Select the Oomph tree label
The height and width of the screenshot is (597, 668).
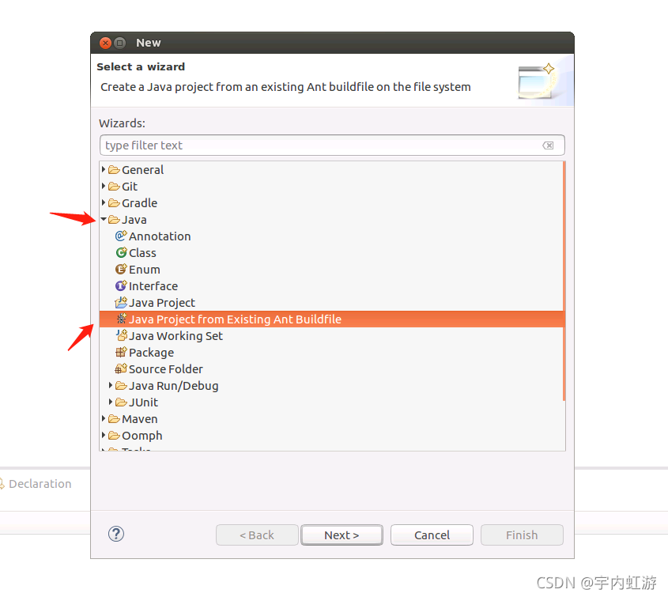click(142, 436)
